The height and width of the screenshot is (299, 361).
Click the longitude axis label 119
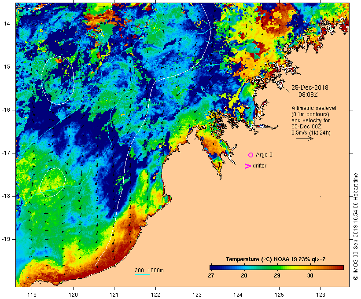tap(32, 295)
